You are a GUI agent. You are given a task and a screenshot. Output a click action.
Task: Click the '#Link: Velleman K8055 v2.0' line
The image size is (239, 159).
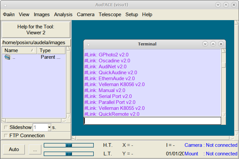tap(115, 108)
